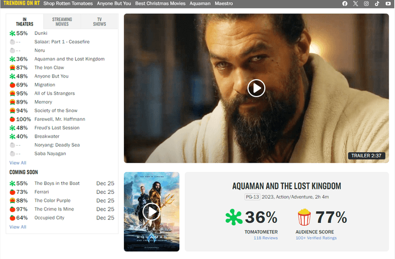Click the empty score icon beside Saba Nayagan

pyautogui.click(x=12, y=153)
